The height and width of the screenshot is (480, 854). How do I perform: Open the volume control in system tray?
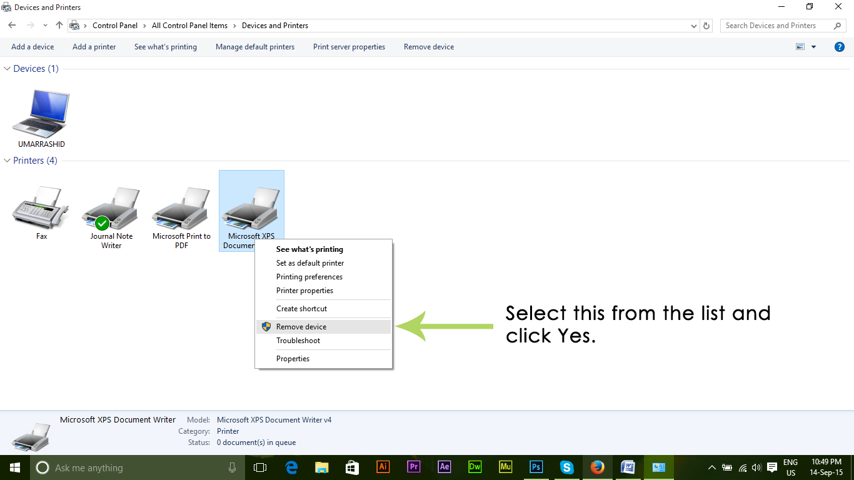point(756,467)
